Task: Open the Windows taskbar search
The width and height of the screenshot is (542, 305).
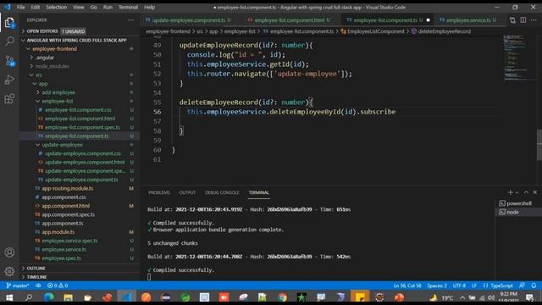Action: coord(29,297)
